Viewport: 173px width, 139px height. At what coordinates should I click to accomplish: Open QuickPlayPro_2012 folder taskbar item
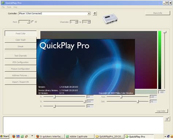pyautogui.click(x=109, y=136)
